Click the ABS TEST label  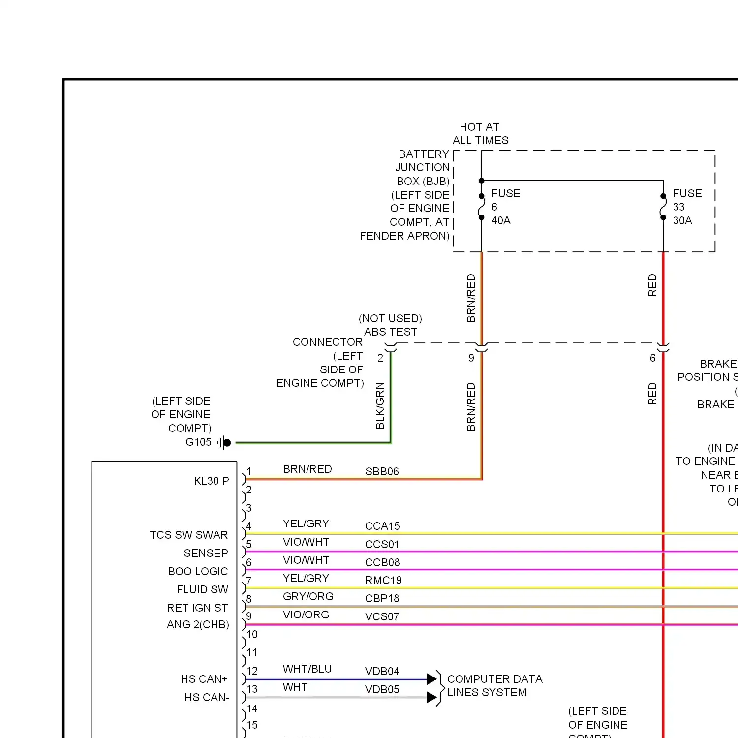(391, 332)
